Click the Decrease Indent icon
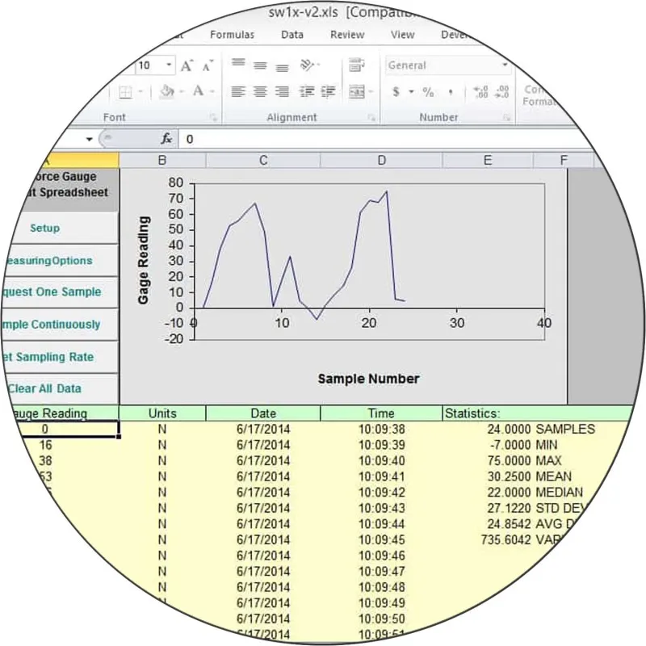646x646 pixels. tap(304, 90)
